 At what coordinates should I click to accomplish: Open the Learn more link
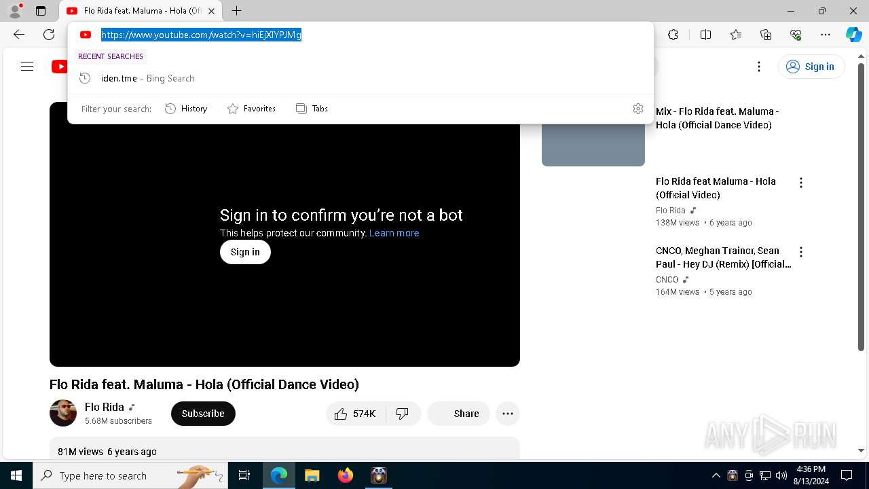pos(394,233)
